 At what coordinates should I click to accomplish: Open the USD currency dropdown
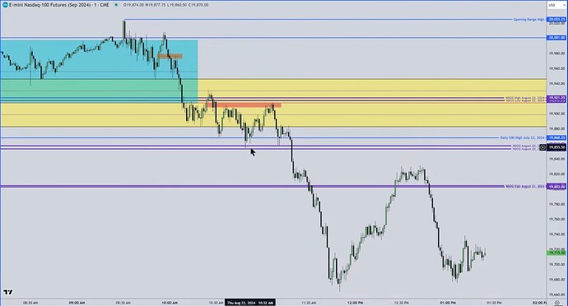tap(556, 5)
